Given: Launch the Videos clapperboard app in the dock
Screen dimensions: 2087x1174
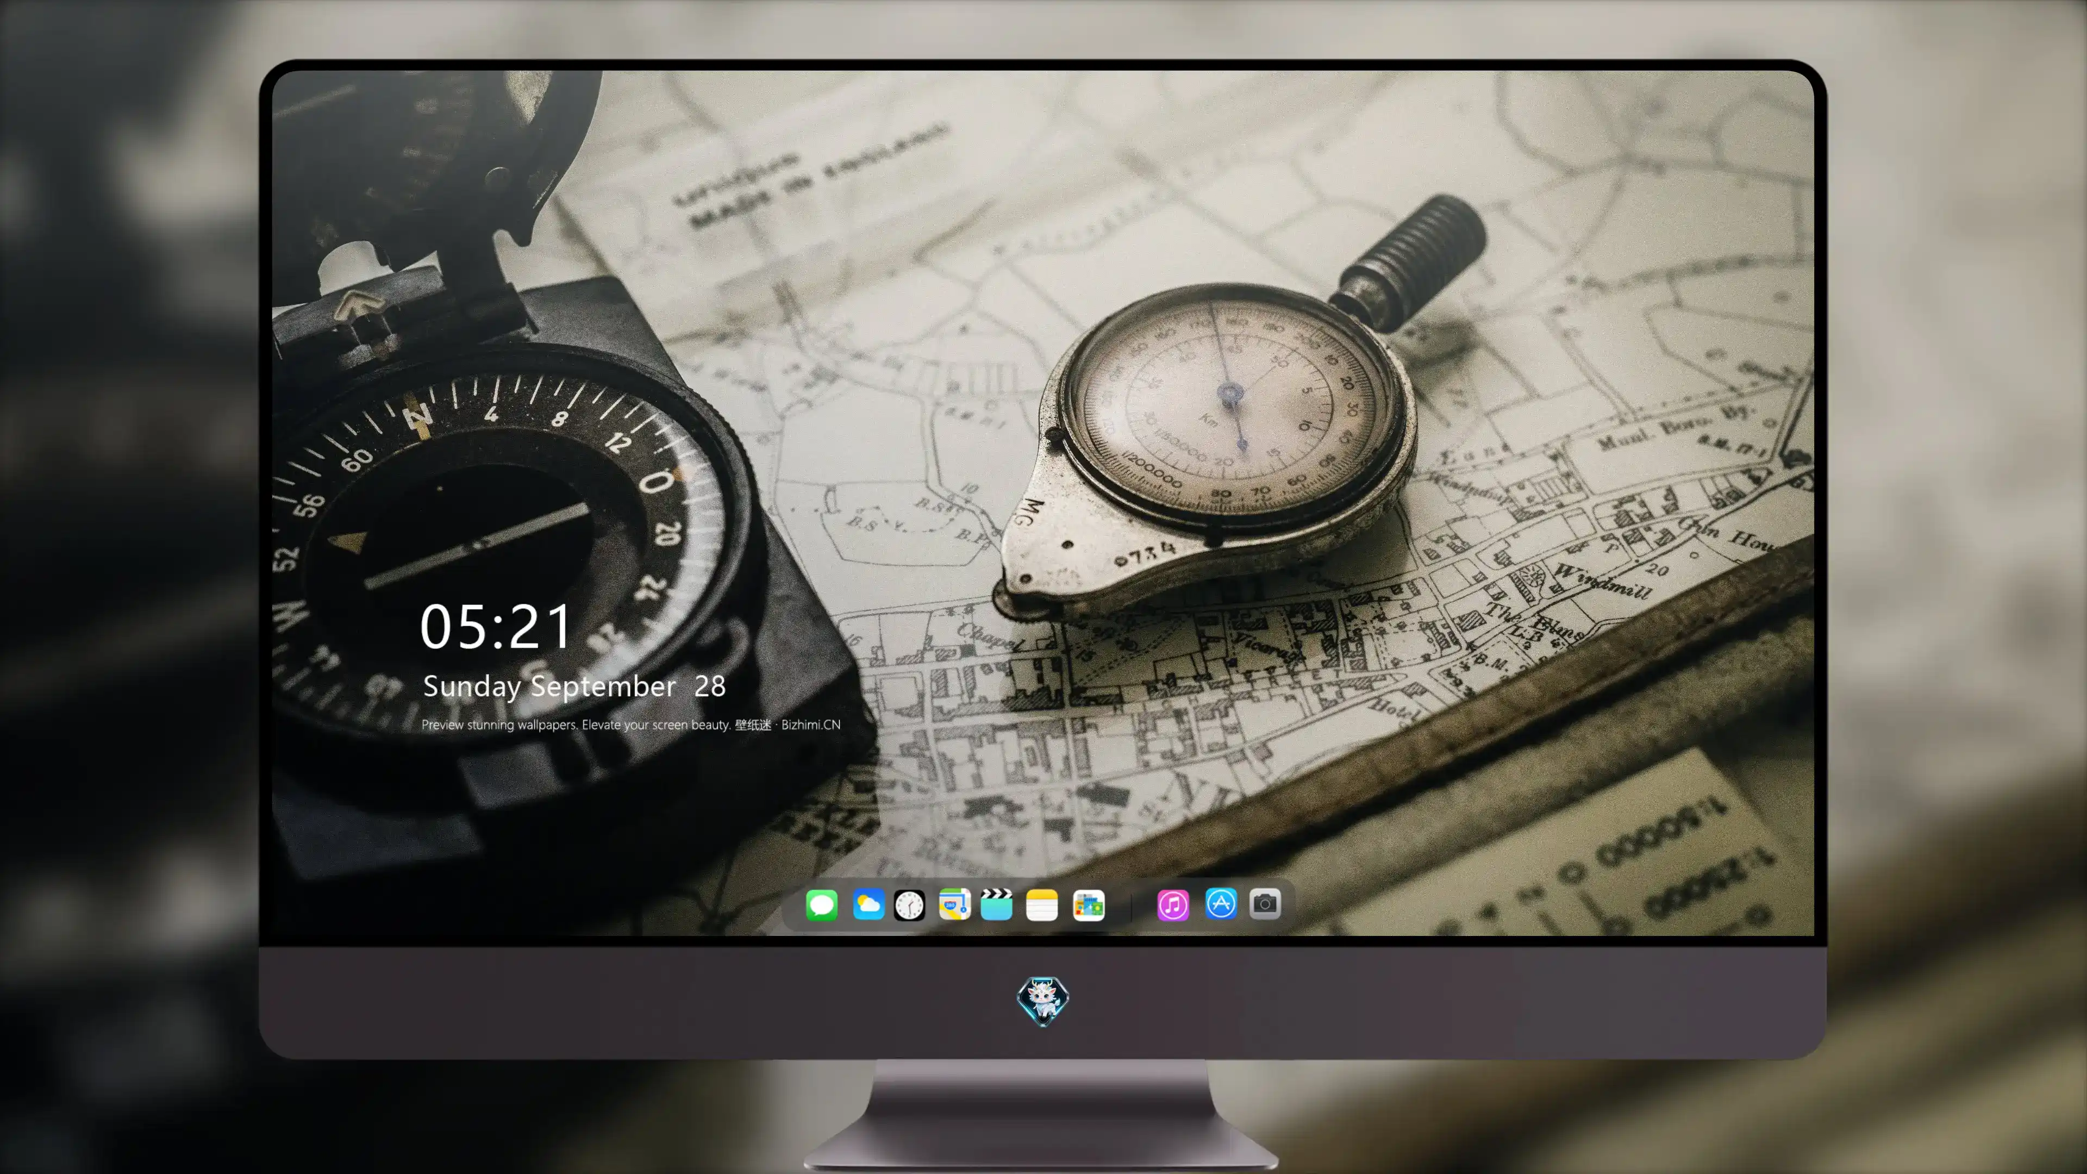Looking at the screenshot, I should point(997,904).
